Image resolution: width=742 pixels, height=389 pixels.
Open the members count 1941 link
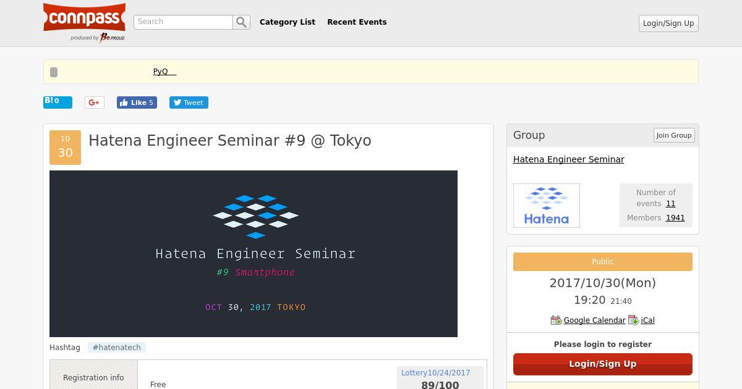click(675, 218)
